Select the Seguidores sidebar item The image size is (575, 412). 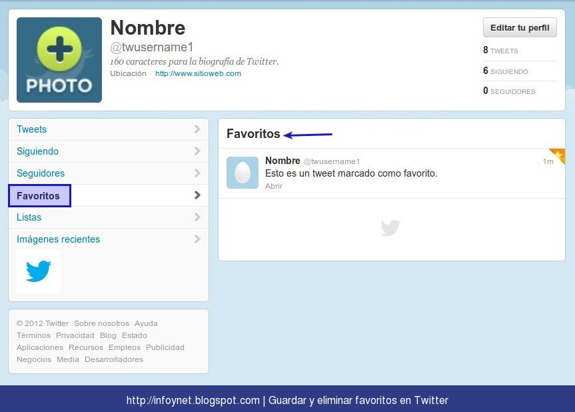[109, 173]
